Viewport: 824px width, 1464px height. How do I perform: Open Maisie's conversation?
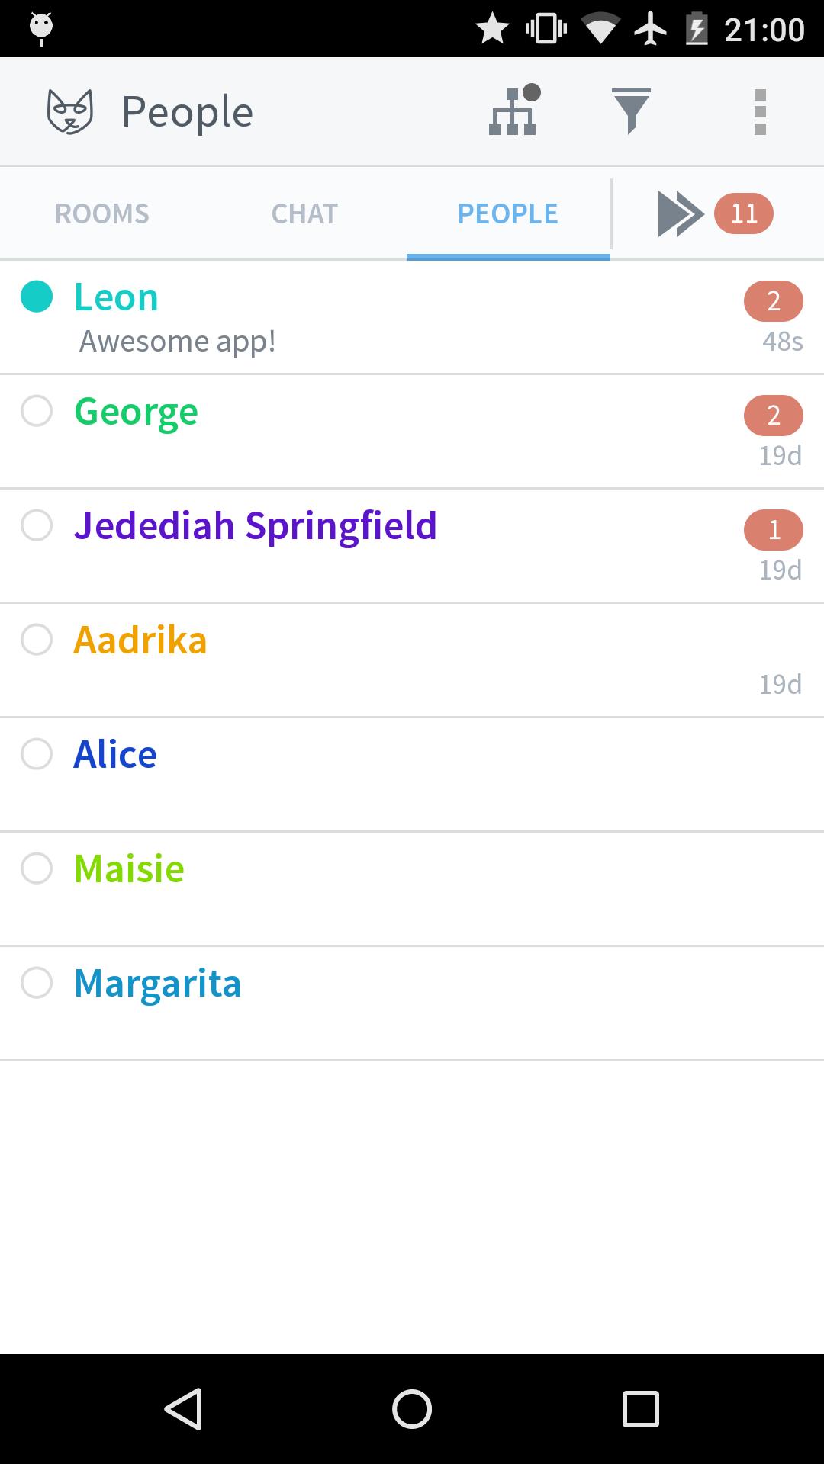(129, 869)
